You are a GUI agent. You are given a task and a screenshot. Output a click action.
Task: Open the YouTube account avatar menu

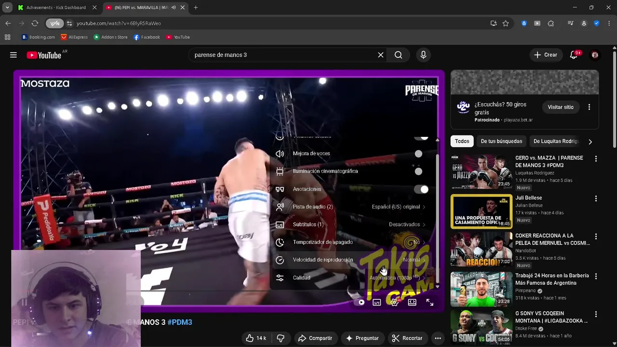click(595, 55)
